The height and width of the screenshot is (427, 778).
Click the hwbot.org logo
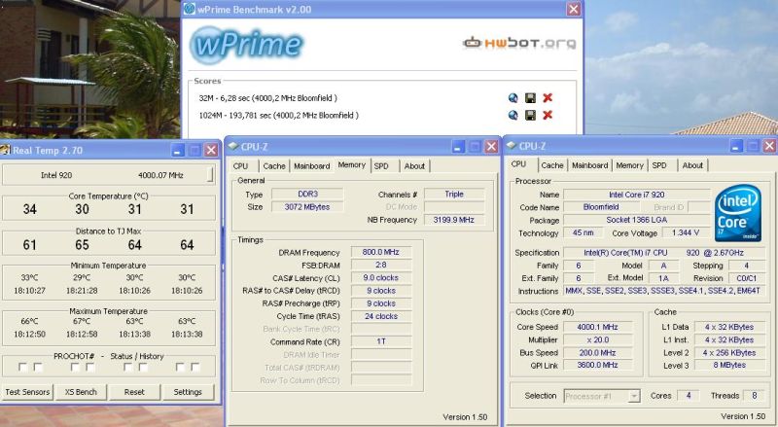[519, 43]
